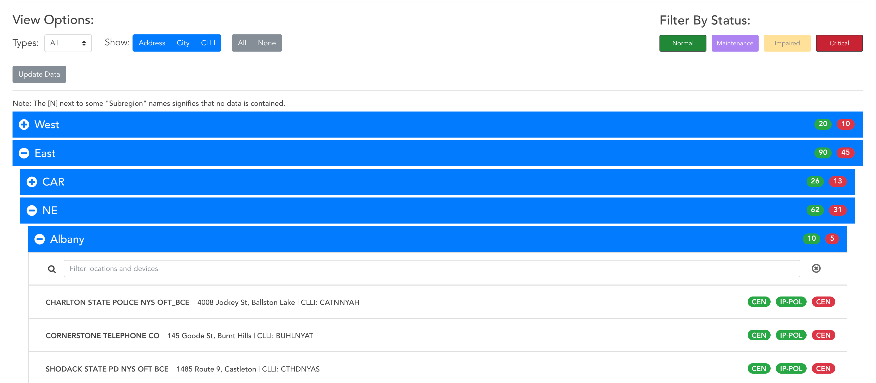Focus the Filter locations and devices field

(x=431, y=269)
